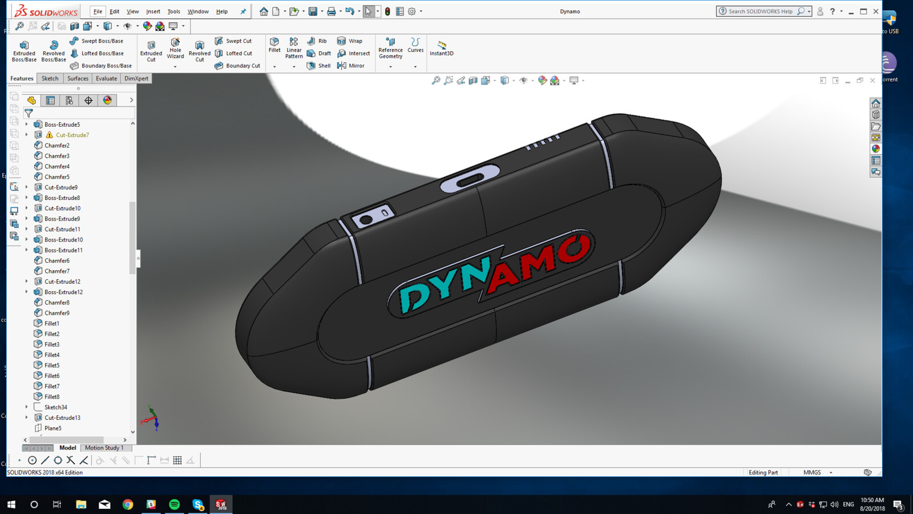Select the Extruded Cut tool

pyautogui.click(x=151, y=51)
